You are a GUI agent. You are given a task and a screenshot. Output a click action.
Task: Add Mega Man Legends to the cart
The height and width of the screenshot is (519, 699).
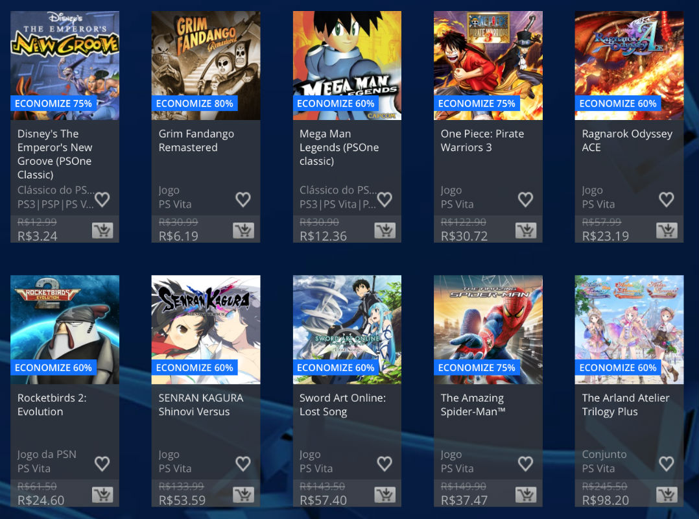tap(385, 230)
